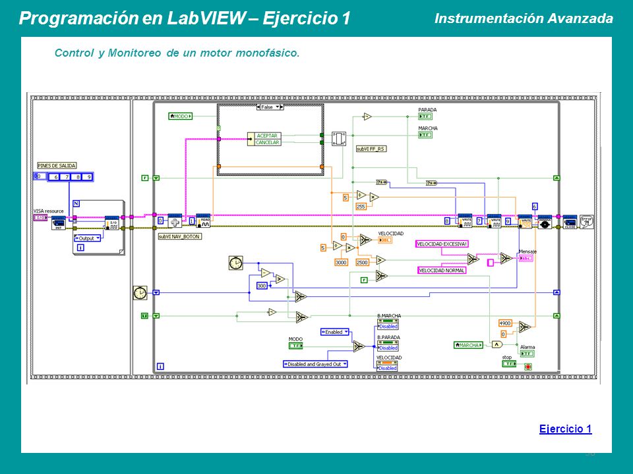The image size is (633, 474).
Task: Click the FF_RS flip-flop subVI node
Action: pyautogui.click(x=339, y=139)
